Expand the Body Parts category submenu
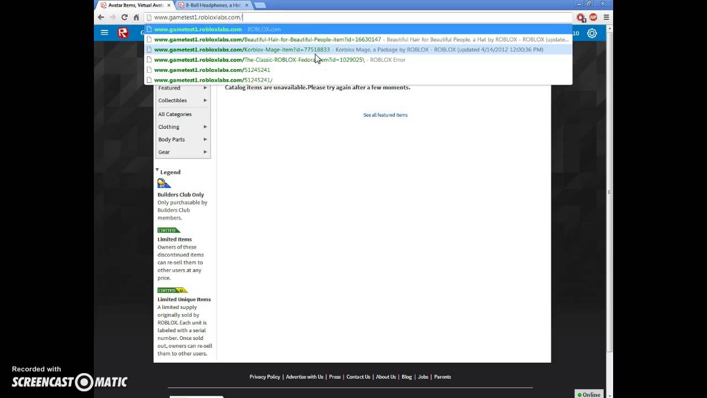Viewport: 707px width, 398px height. (x=183, y=140)
